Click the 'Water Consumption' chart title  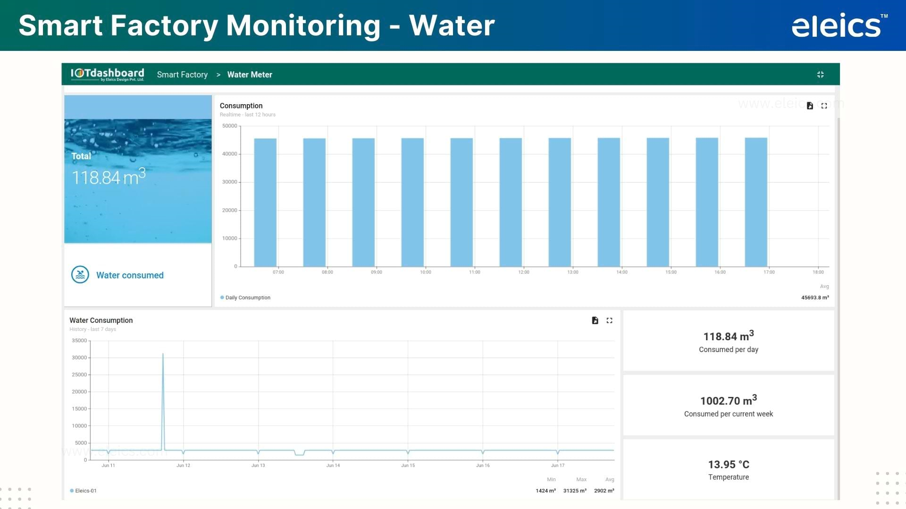tap(101, 320)
